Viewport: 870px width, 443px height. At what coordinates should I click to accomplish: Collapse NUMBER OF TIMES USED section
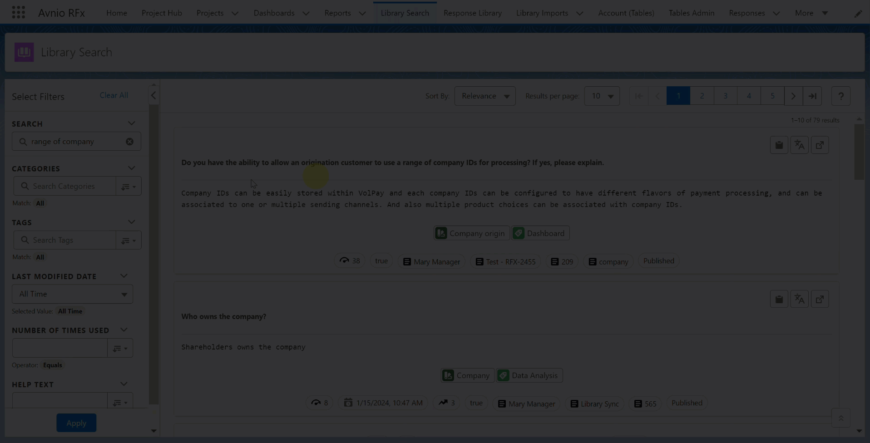click(x=124, y=330)
